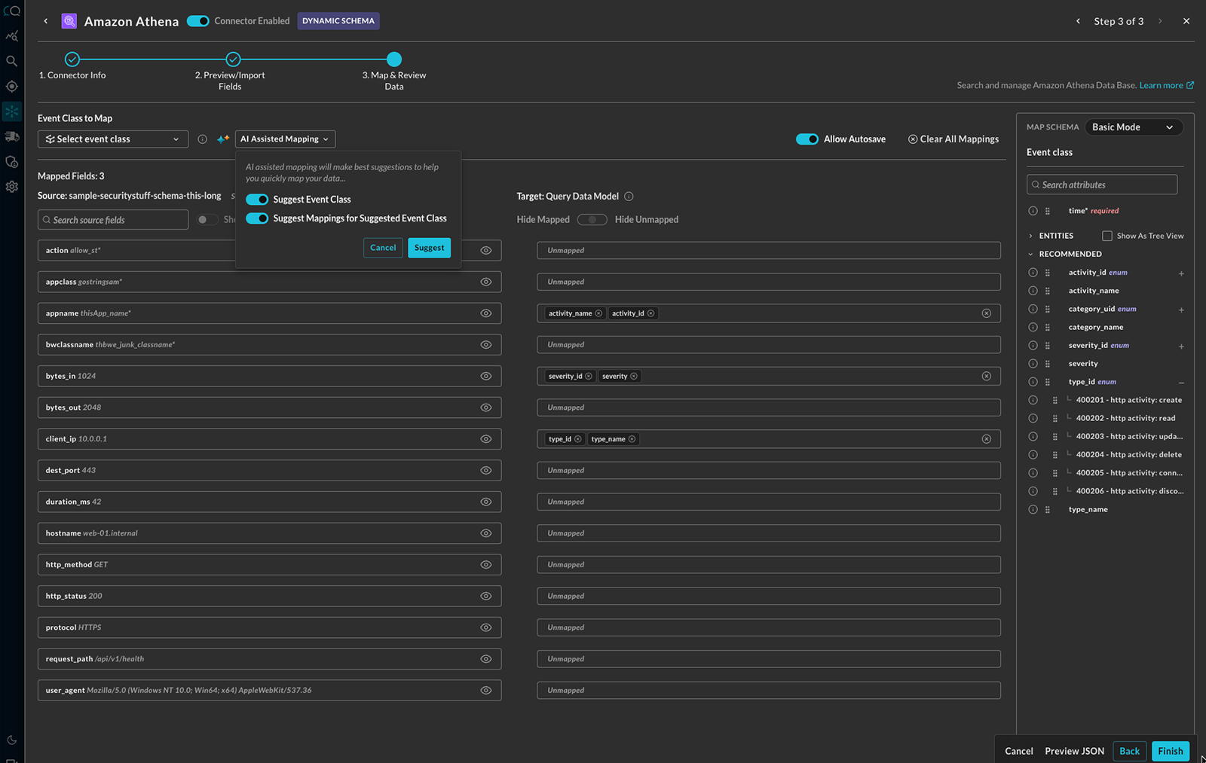Click the Unmapped target for dest_port
This screenshot has width=1206, height=763.
[x=769, y=471]
